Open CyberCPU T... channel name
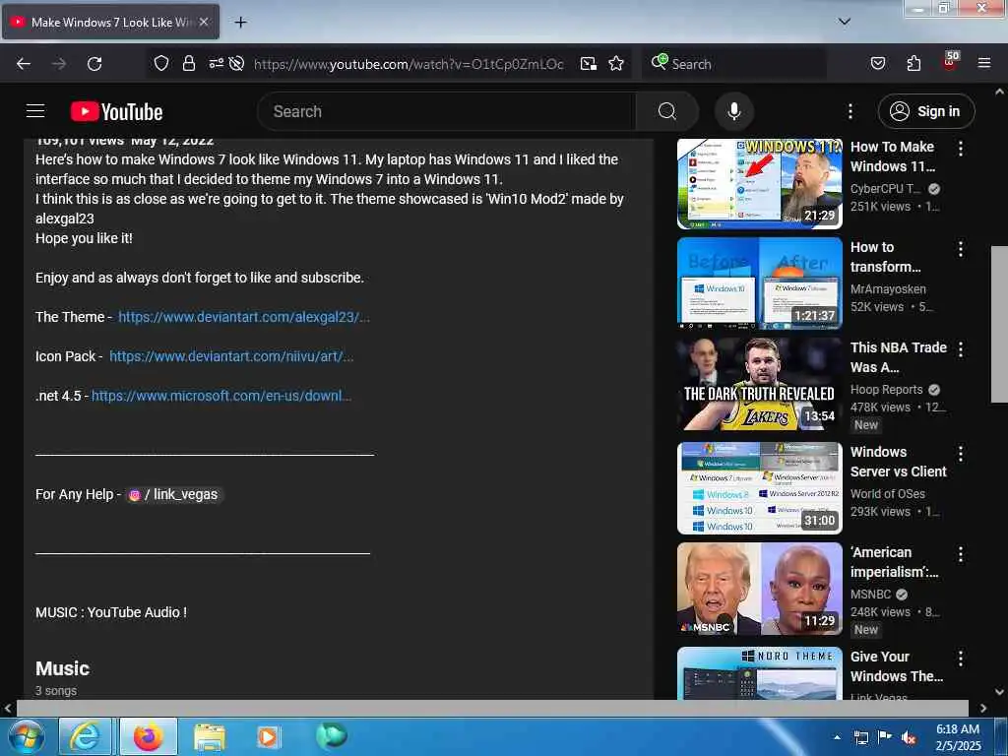Viewport: 1008px width, 756px height. [x=885, y=188]
